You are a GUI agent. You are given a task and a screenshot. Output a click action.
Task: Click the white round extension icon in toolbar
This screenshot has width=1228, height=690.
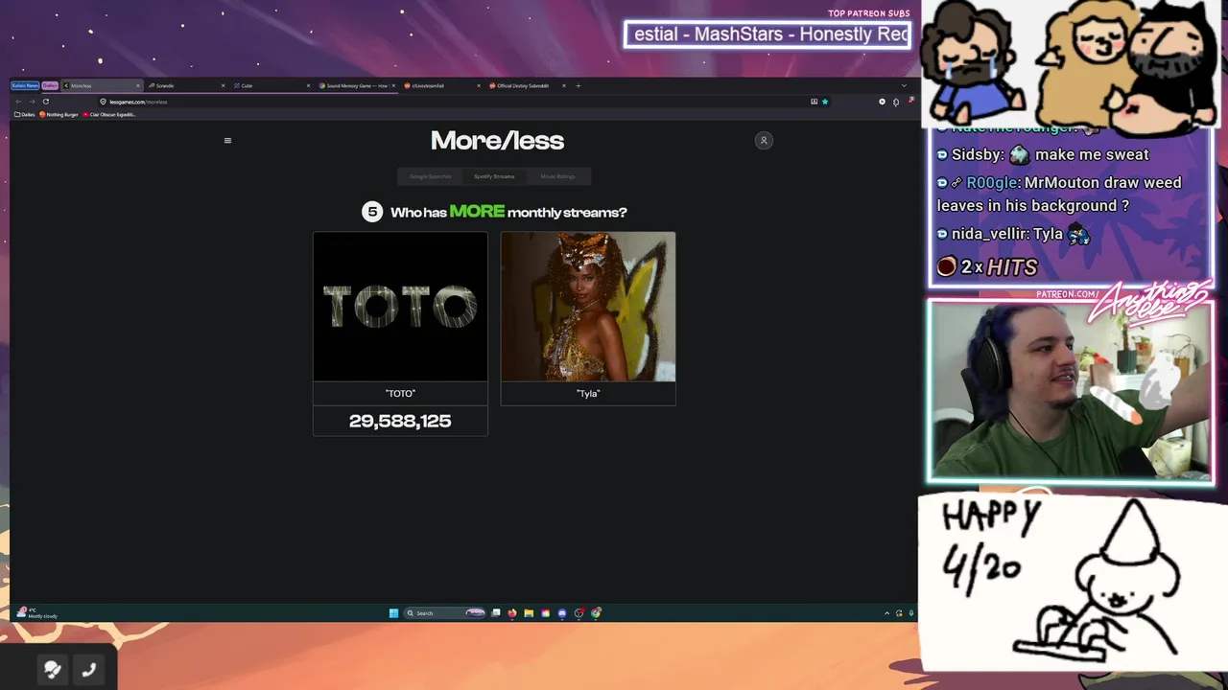[882, 102]
